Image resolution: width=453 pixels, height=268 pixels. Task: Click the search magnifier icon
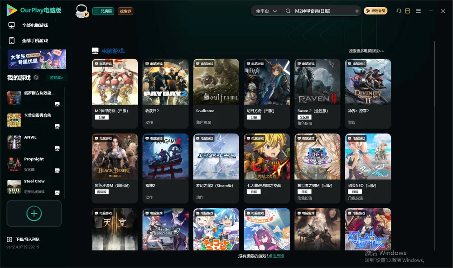click(x=288, y=11)
